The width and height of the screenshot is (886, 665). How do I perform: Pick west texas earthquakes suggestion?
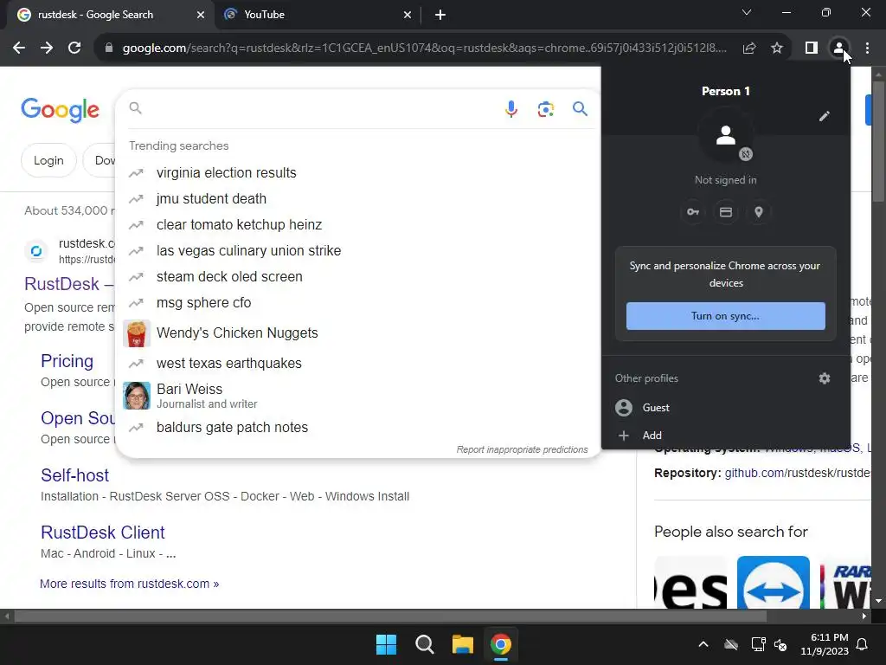click(357, 363)
